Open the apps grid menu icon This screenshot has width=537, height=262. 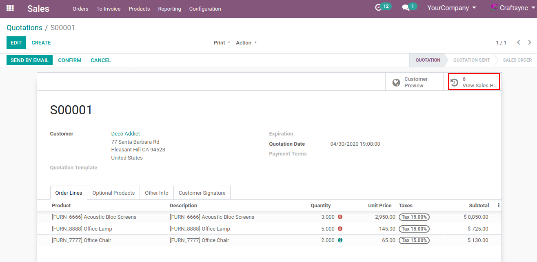[x=10, y=8]
